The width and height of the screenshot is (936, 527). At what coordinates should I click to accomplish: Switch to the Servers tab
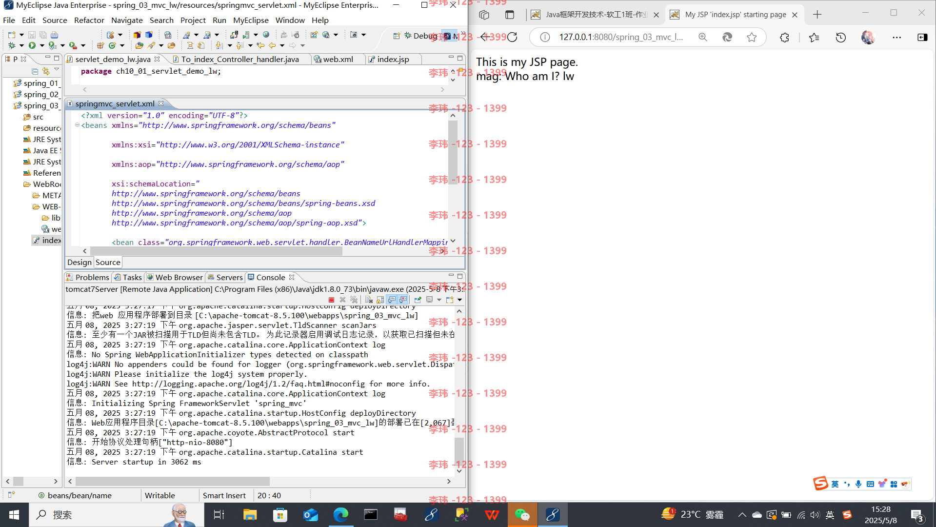225,277
